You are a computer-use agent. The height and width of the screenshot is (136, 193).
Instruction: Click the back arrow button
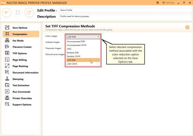pyautogui.click(x=7, y=13)
